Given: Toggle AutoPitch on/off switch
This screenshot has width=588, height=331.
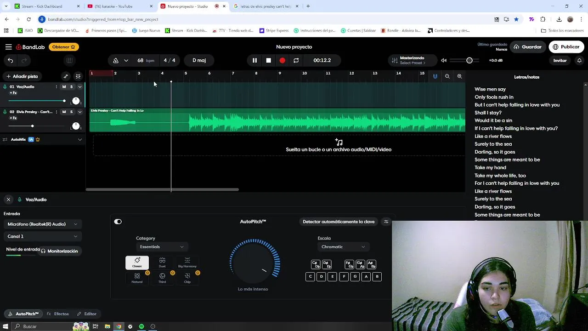Looking at the screenshot, I should click(118, 222).
